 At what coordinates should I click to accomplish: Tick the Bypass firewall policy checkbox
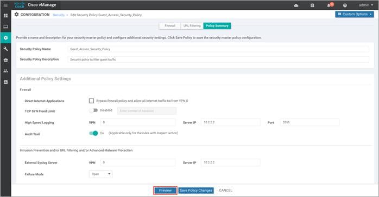point(91,101)
